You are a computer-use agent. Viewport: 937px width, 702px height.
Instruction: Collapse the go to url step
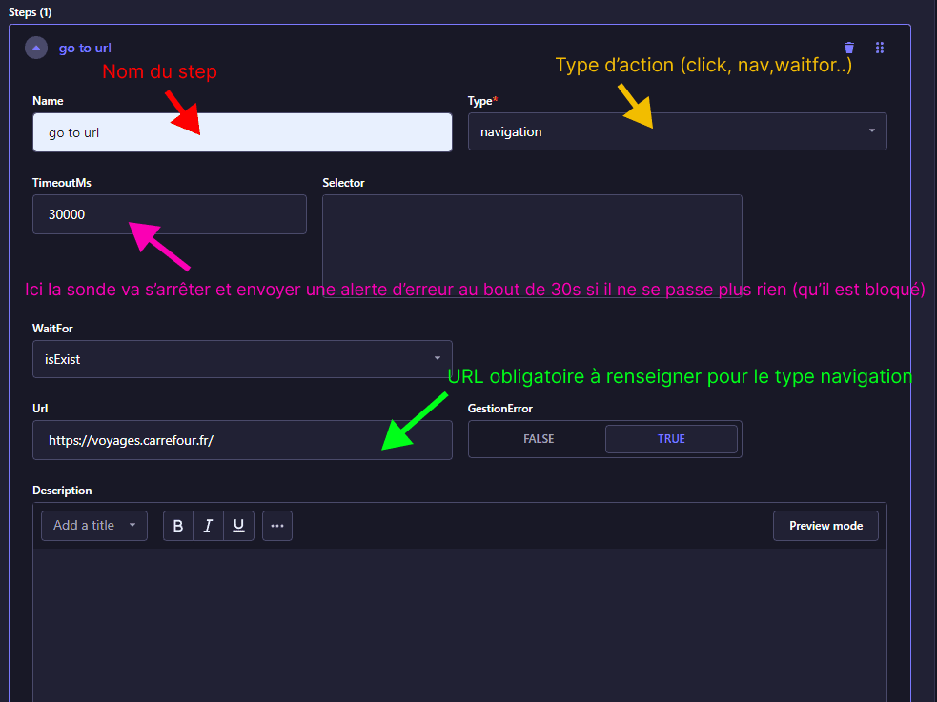[x=36, y=48]
